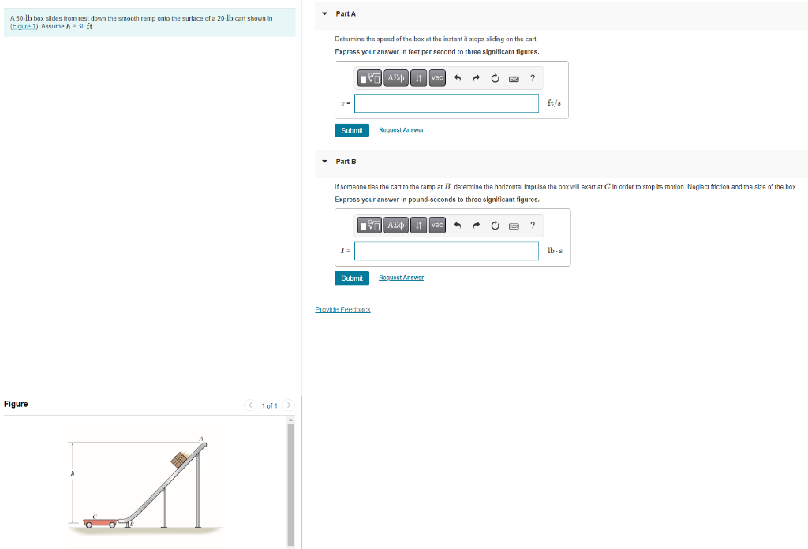The height and width of the screenshot is (549, 808).
Task: Reset the Part A answer with the refresh icon
Action: tap(495, 78)
